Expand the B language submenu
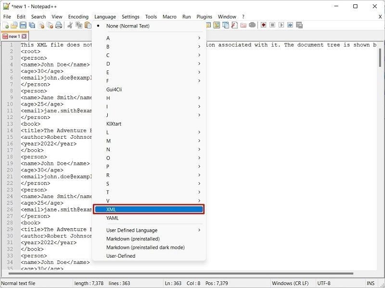 pyautogui.click(x=149, y=47)
